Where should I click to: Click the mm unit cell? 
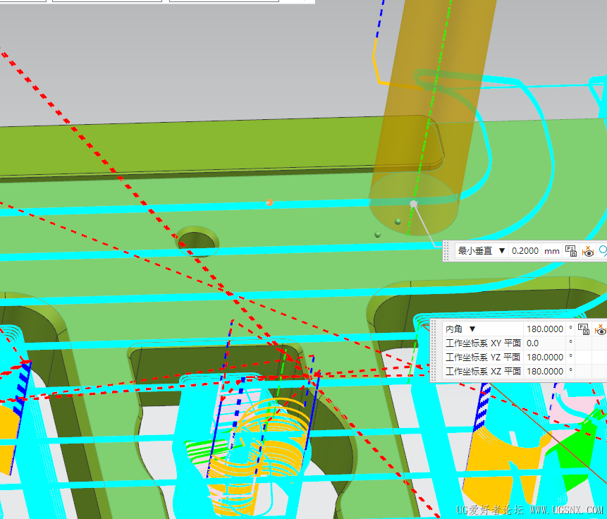[551, 251]
